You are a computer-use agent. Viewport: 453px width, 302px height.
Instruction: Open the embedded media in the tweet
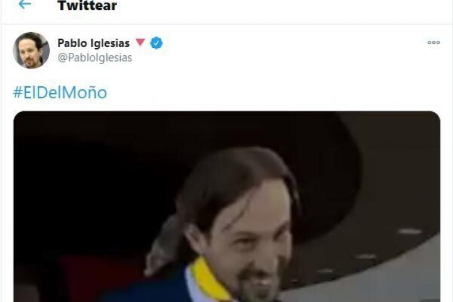[226, 206]
